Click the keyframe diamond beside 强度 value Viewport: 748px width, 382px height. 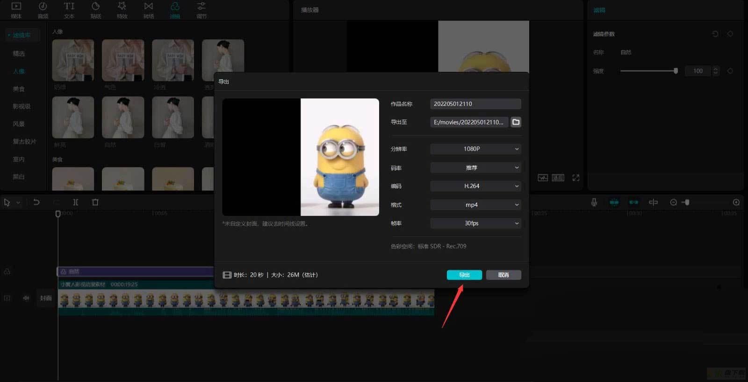[x=730, y=71]
